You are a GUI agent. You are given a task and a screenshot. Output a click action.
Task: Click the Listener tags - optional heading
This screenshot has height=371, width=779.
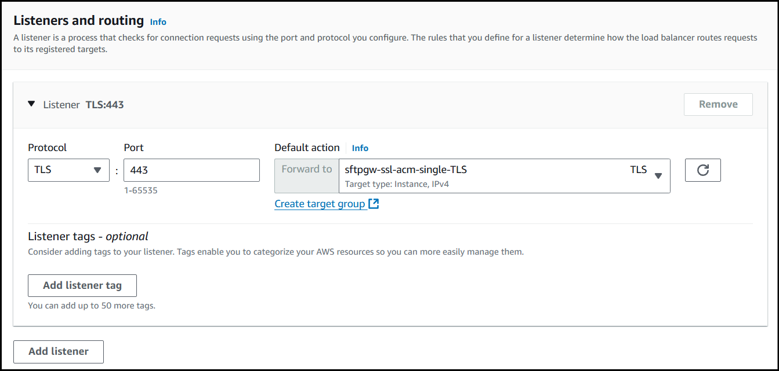[88, 236]
